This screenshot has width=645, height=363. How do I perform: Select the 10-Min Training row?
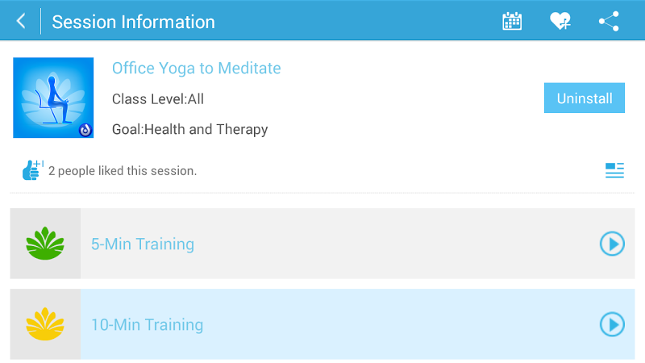(x=322, y=324)
